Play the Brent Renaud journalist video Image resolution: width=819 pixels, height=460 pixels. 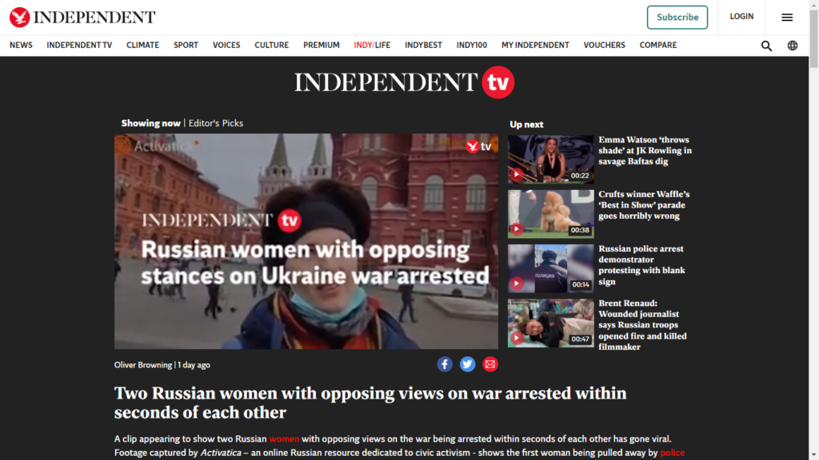coord(550,323)
